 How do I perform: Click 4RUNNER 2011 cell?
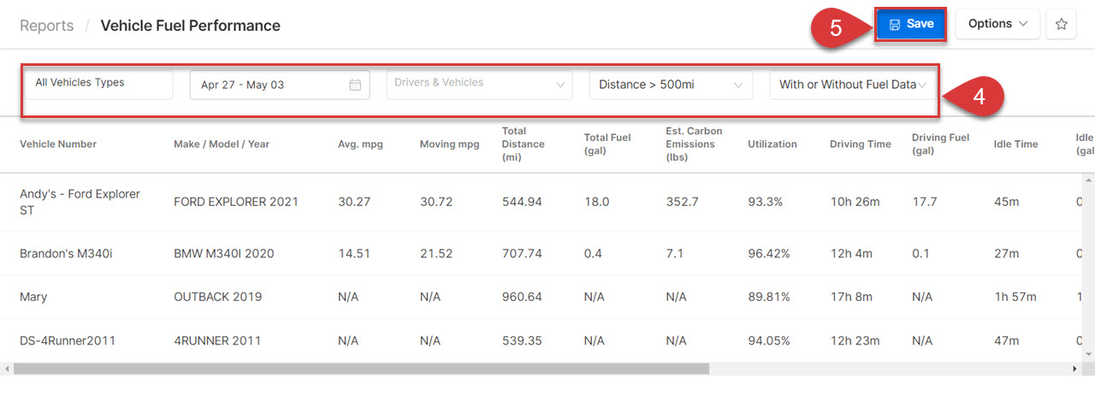(218, 340)
